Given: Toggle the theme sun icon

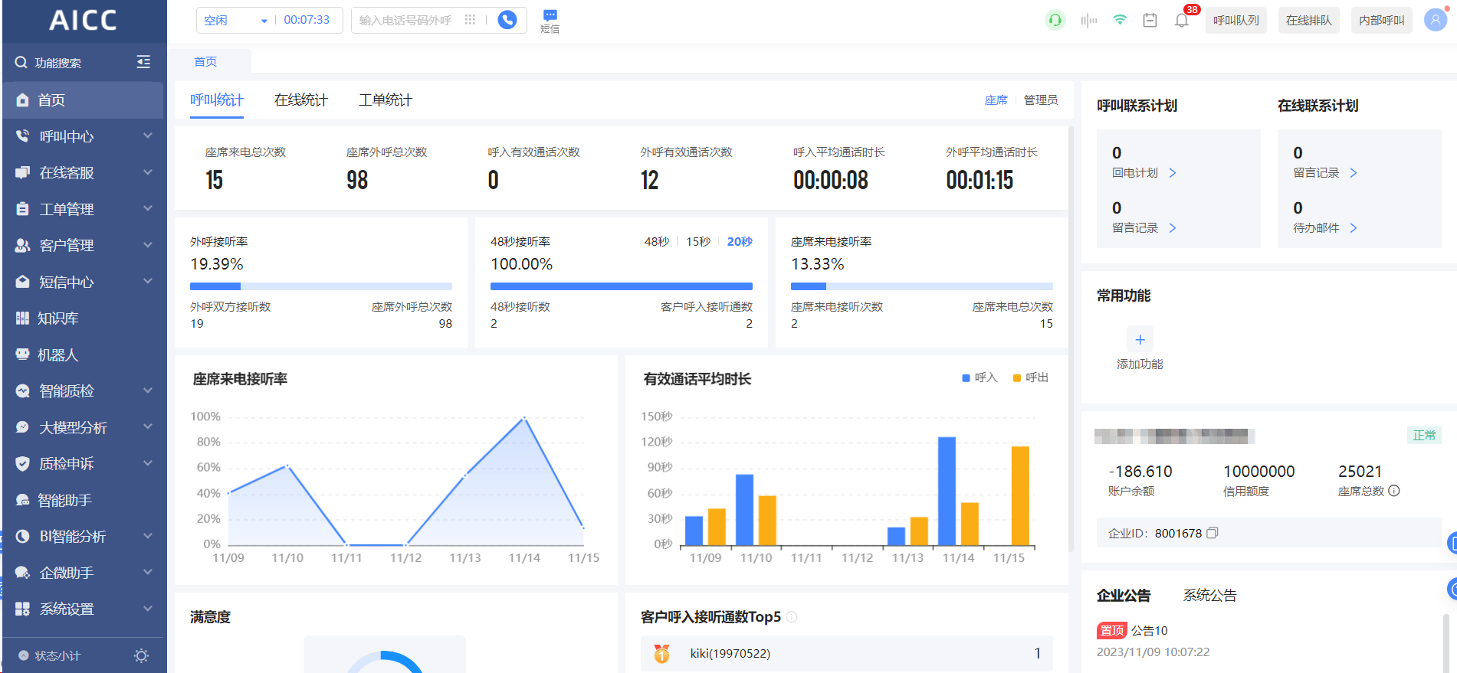Looking at the screenshot, I should point(141,655).
